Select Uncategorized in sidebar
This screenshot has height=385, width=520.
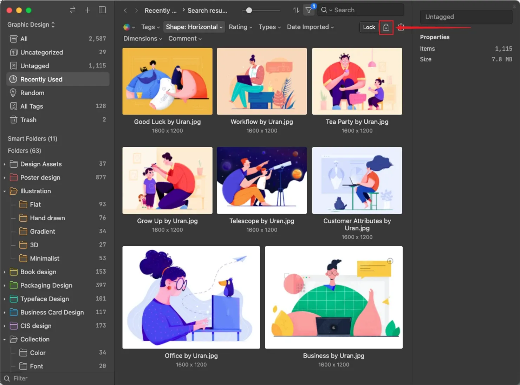[x=58, y=52]
